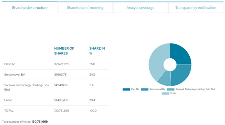Click the 100.0 total percent value
The image size is (225, 125).
point(93,111)
